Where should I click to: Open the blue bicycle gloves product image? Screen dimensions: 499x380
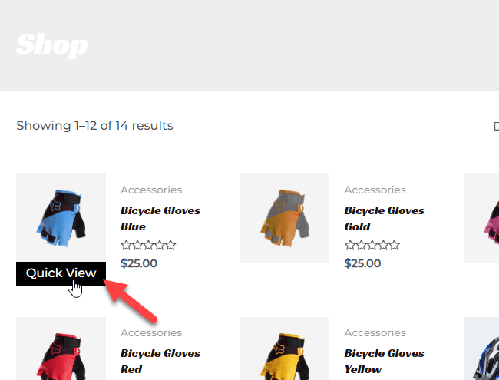61,218
